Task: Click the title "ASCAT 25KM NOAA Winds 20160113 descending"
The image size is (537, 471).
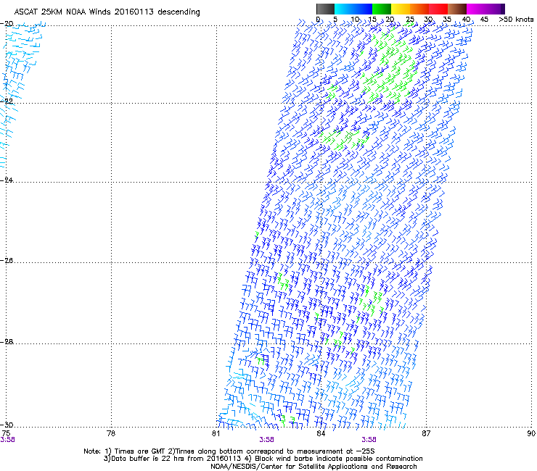Action: 107,12
